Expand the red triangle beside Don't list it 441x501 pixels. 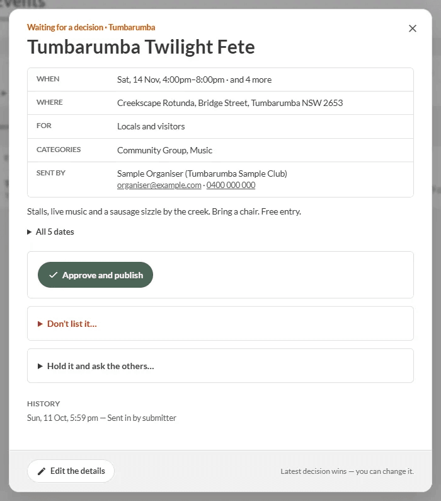(40, 324)
